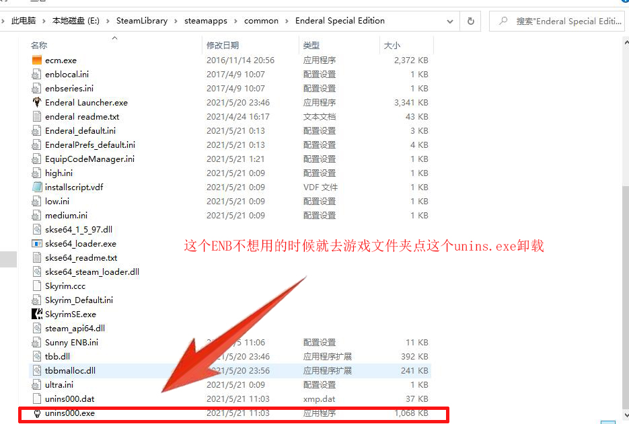Select the file name SkyrimSE.exe
This screenshot has height=424, width=629.
pyautogui.click(x=70, y=314)
